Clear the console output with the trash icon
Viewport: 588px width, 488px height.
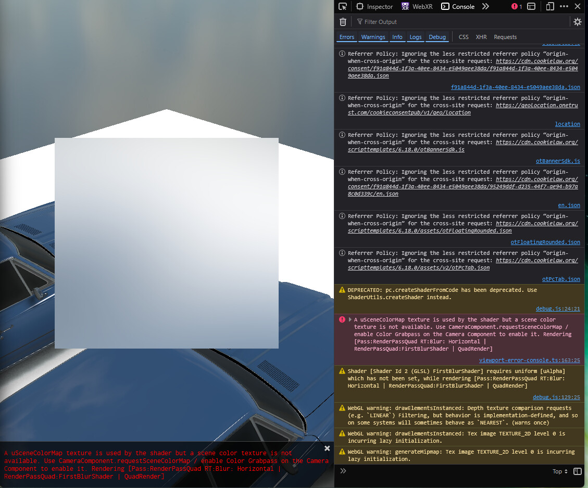coord(343,22)
